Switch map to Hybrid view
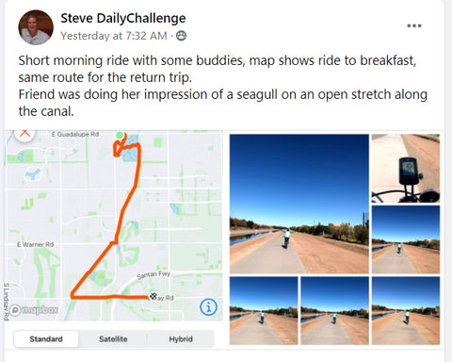 click(x=181, y=339)
